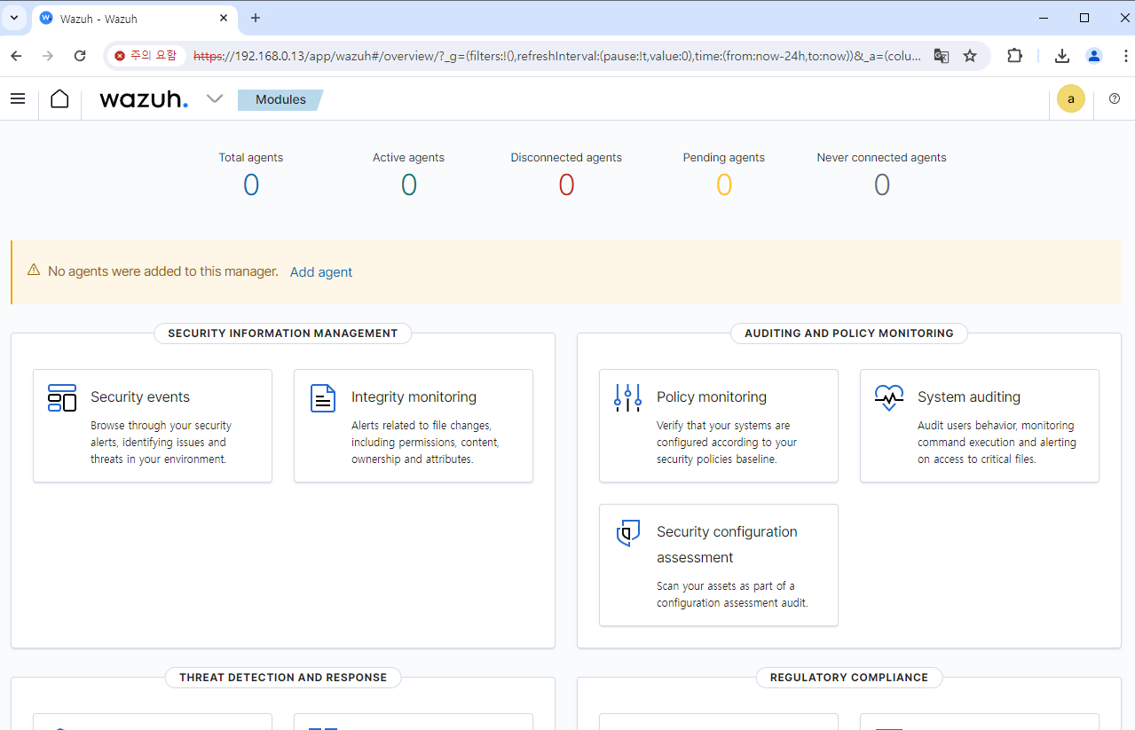This screenshot has width=1135, height=730.
Task: Click the System auditing description text
Action: (997, 443)
